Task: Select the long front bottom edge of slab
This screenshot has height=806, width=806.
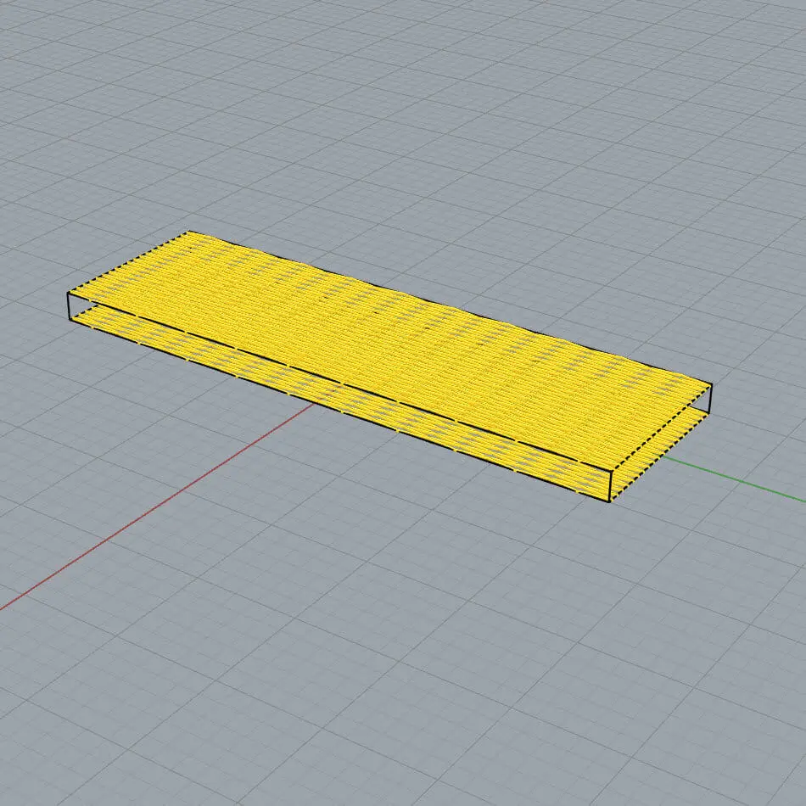Action: (339, 411)
